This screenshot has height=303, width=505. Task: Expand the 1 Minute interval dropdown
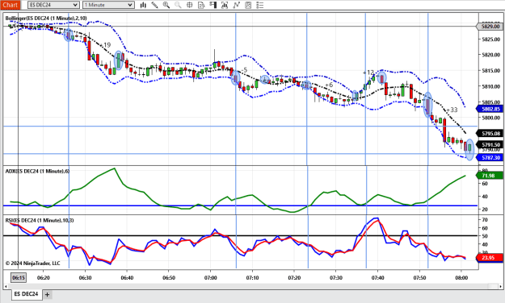pyautogui.click(x=108, y=5)
